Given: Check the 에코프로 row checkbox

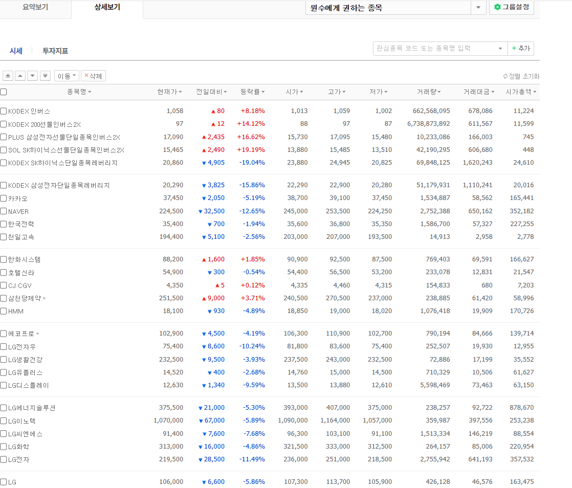Looking at the screenshot, I should point(4,334).
